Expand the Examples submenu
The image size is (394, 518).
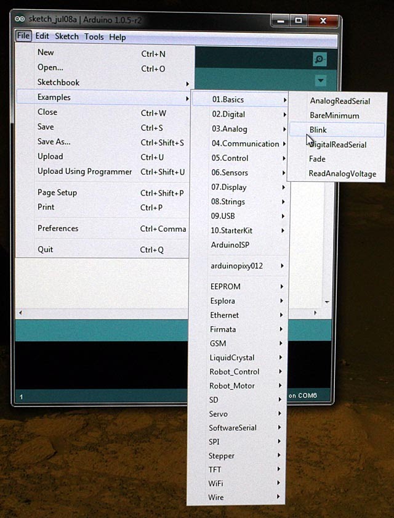click(104, 97)
